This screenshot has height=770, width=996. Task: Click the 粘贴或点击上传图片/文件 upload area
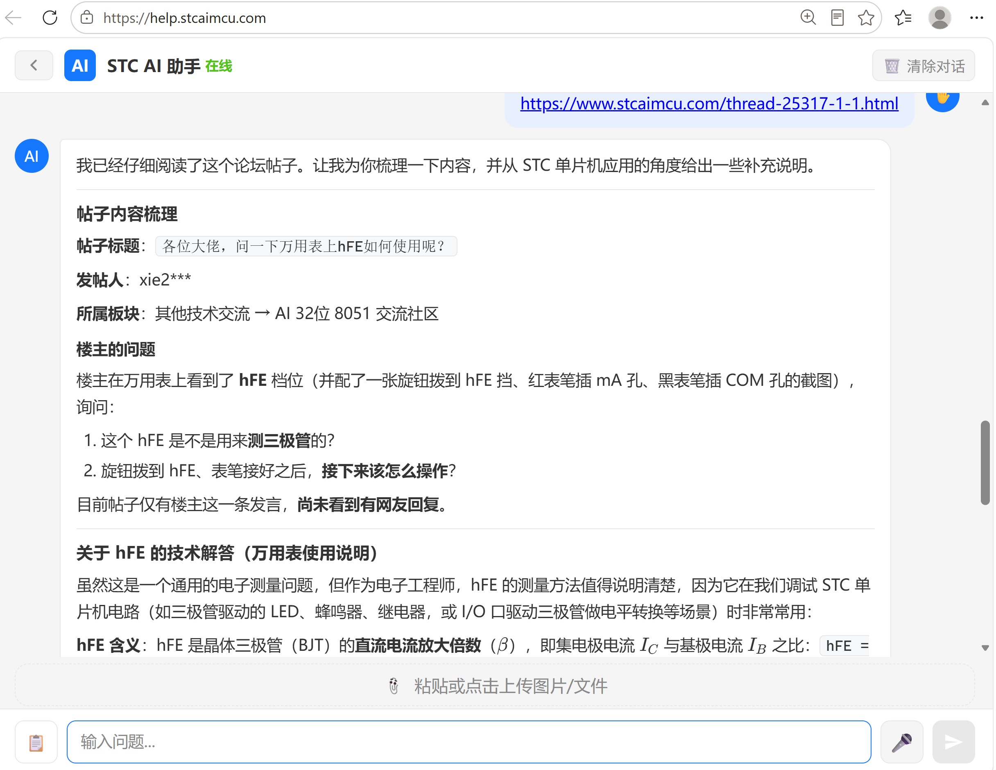point(495,685)
